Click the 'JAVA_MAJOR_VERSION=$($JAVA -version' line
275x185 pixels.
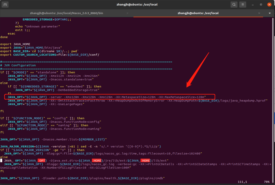point(81,146)
